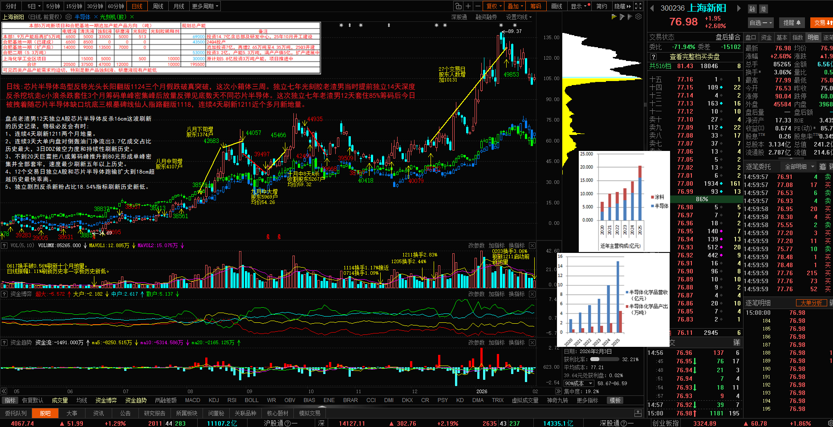This screenshot has width=833, height=427.
Task: Click the 86% buy-sell ratio bar
Action: (x=702, y=199)
